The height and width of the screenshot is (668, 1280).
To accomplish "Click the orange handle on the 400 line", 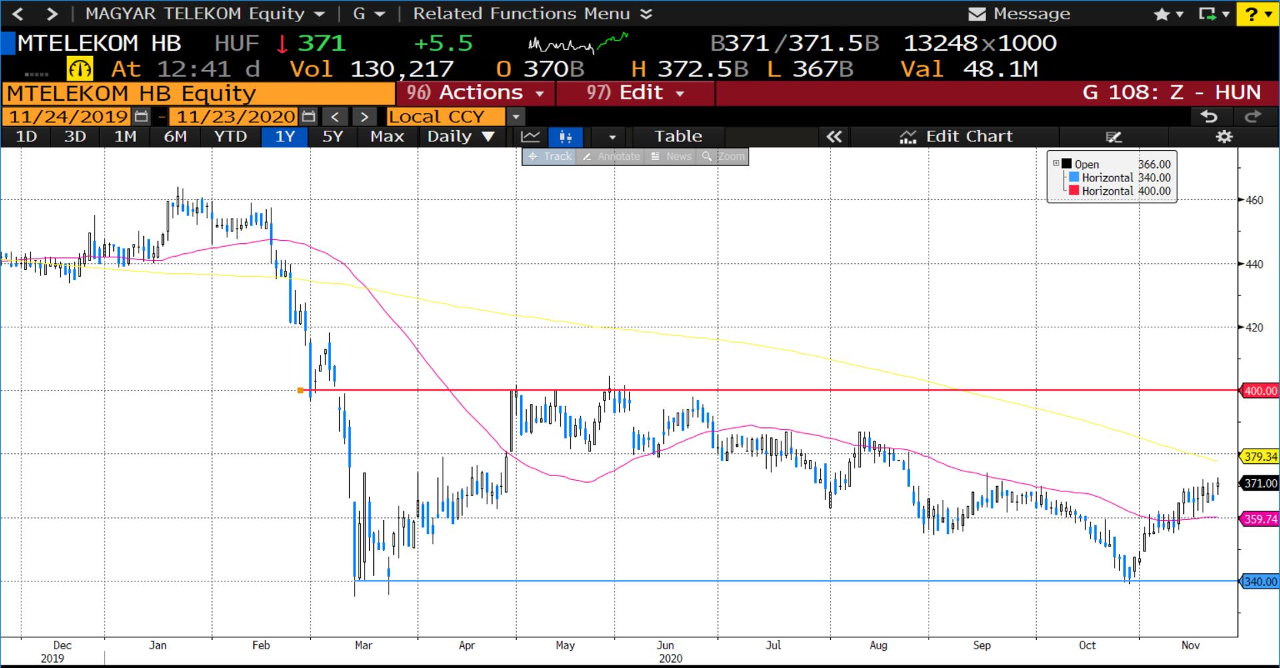I will pyautogui.click(x=301, y=391).
